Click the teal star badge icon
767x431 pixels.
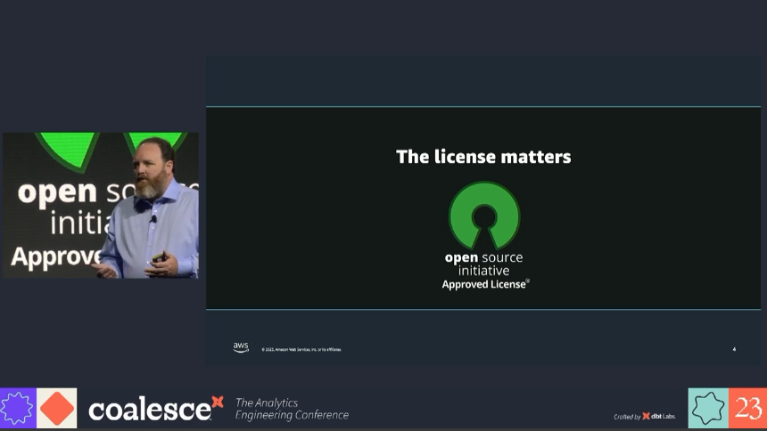[x=708, y=408]
